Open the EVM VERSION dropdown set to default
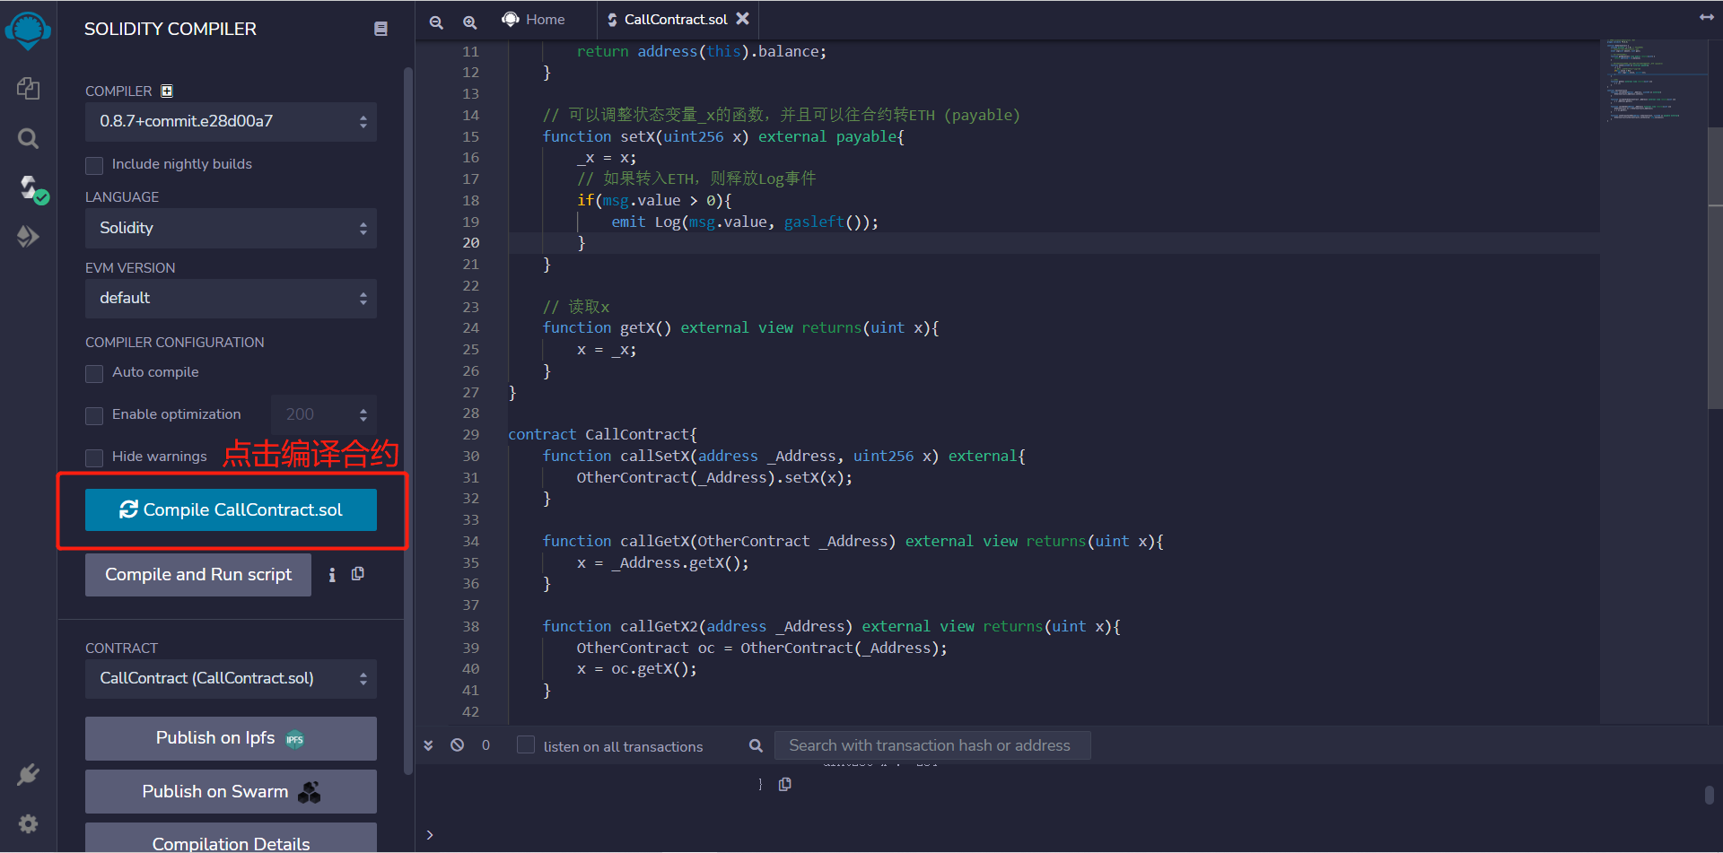Viewport: 1723px width, 853px height. click(x=230, y=298)
